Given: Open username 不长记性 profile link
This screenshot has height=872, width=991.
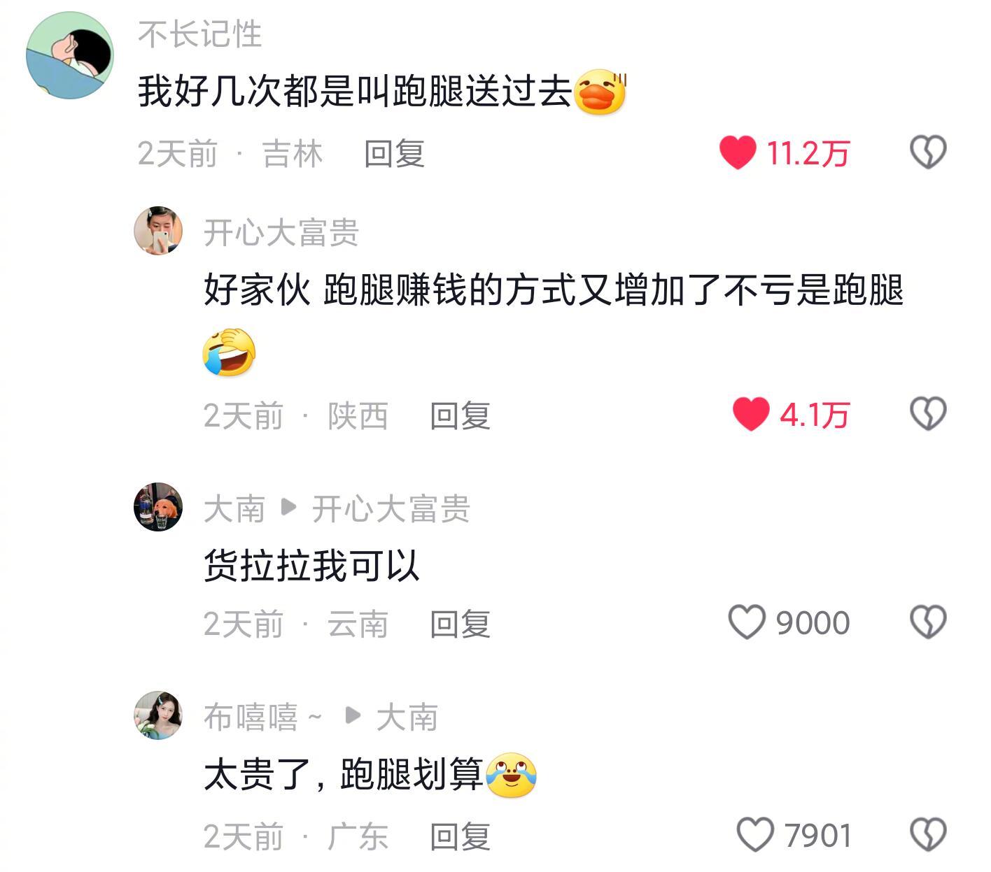Looking at the screenshot, I should click(200, 34).
